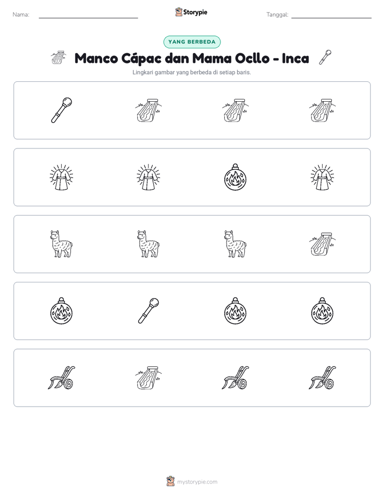Screen dimensions: 384x497
Task: Click the terrace icon left of the title
Action: [59, 58]
